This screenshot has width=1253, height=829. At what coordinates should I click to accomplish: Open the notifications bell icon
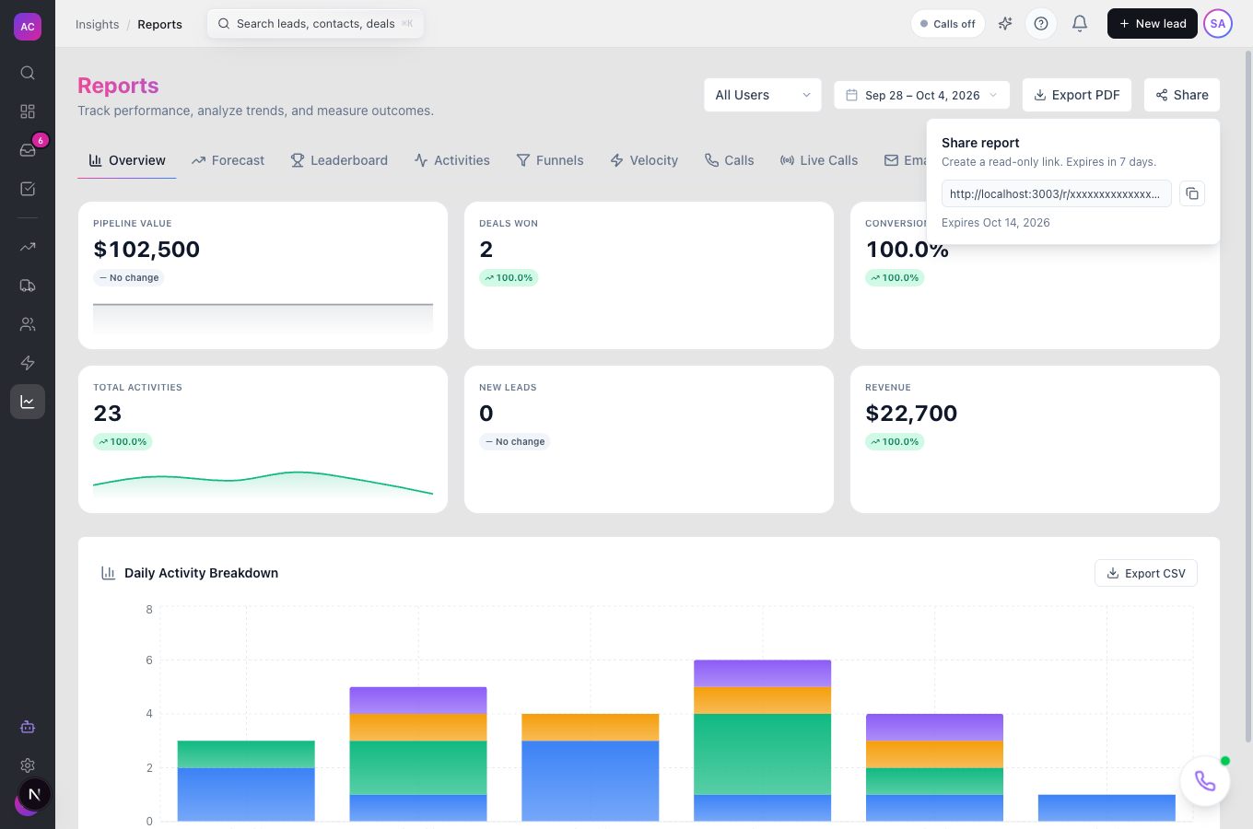[1080, 24]
